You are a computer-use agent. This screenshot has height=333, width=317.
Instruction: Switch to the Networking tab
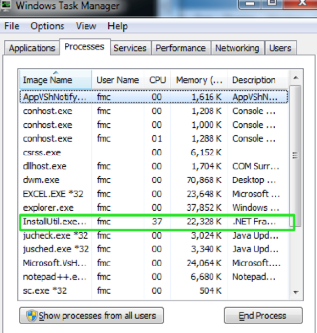coord(237,48)
